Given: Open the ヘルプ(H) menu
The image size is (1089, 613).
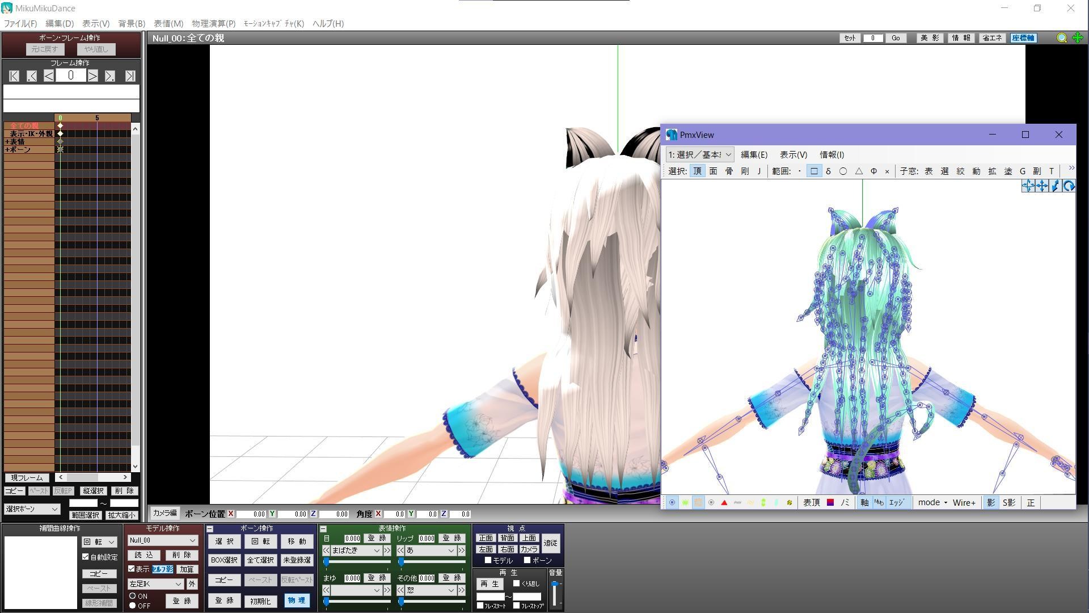Looking at the screenshot, I should (328, 23).
